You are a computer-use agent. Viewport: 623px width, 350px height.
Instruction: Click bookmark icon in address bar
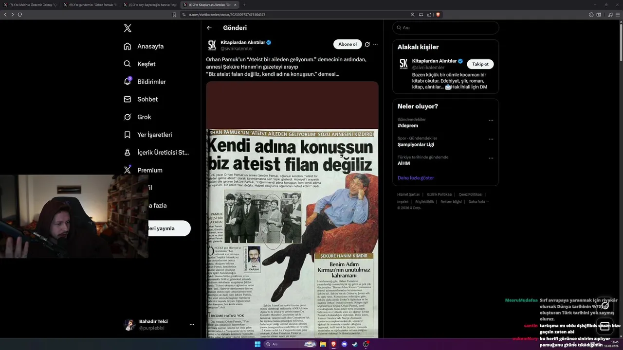(174, 15)
